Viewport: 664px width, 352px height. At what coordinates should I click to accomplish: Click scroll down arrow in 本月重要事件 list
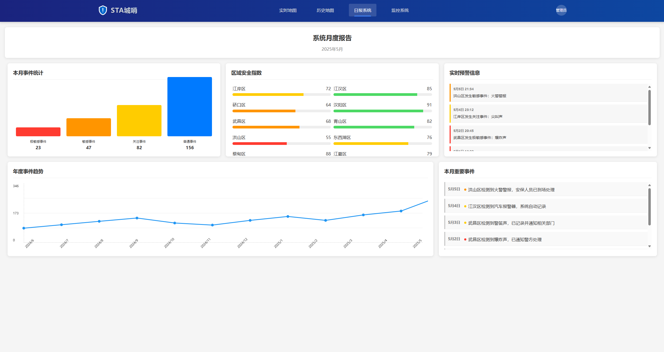649,246
